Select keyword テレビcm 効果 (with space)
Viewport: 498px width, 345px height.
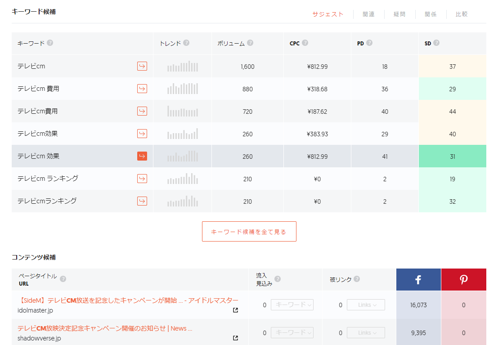pos(38,156)
